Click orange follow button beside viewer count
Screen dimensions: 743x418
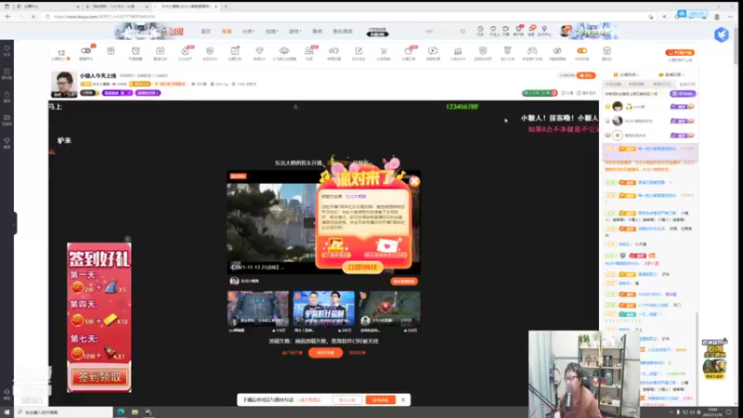coord(587,76)
